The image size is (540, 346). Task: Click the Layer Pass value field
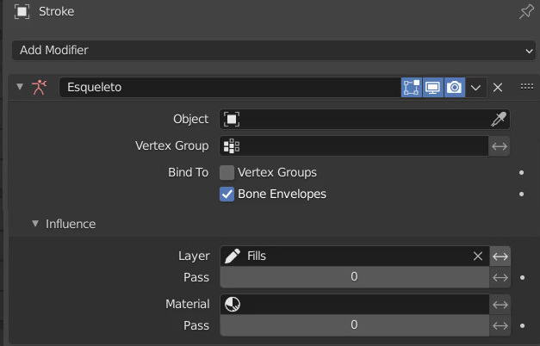pos(355,277)
